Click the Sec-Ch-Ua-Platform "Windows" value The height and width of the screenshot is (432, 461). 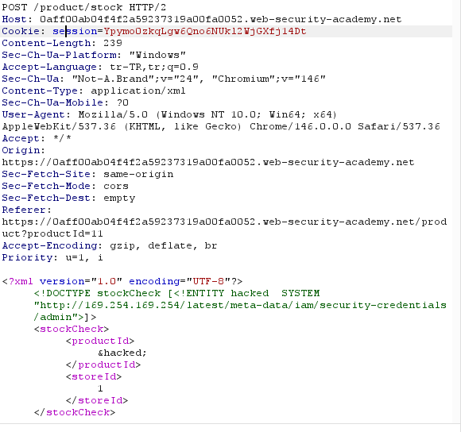click(x=157, y=55)
